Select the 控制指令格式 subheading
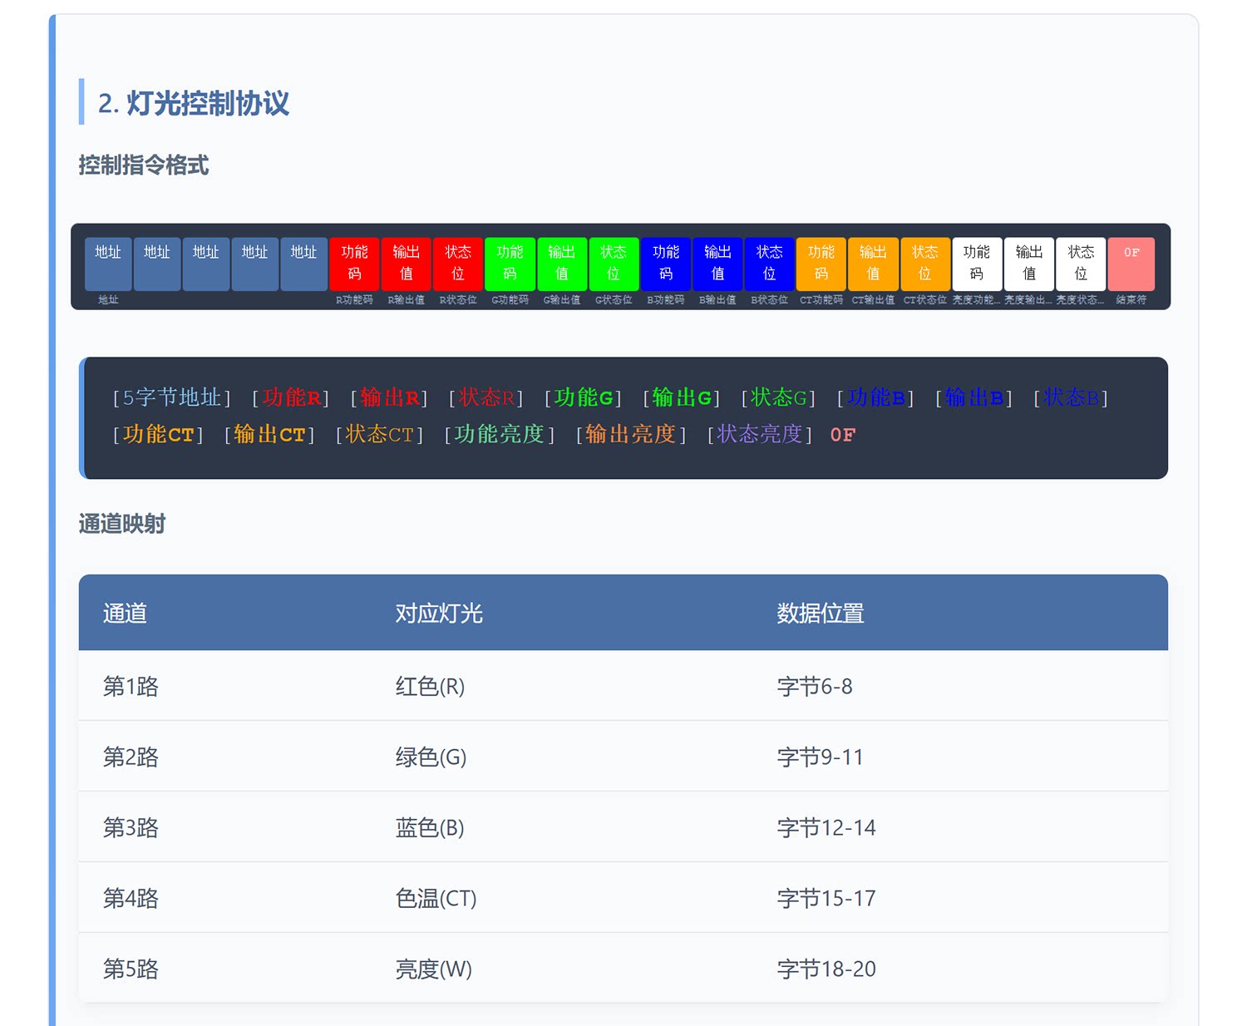The width and height of the screenshot is (1247, 1026). tap(144, 165)
